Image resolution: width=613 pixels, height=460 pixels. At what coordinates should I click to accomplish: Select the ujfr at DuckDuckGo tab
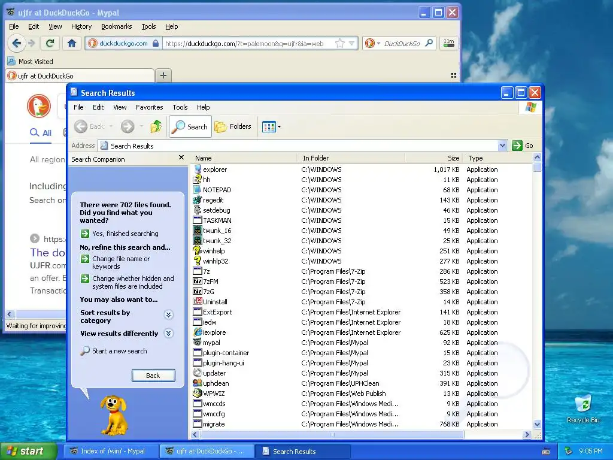click(x=80, y=75)
